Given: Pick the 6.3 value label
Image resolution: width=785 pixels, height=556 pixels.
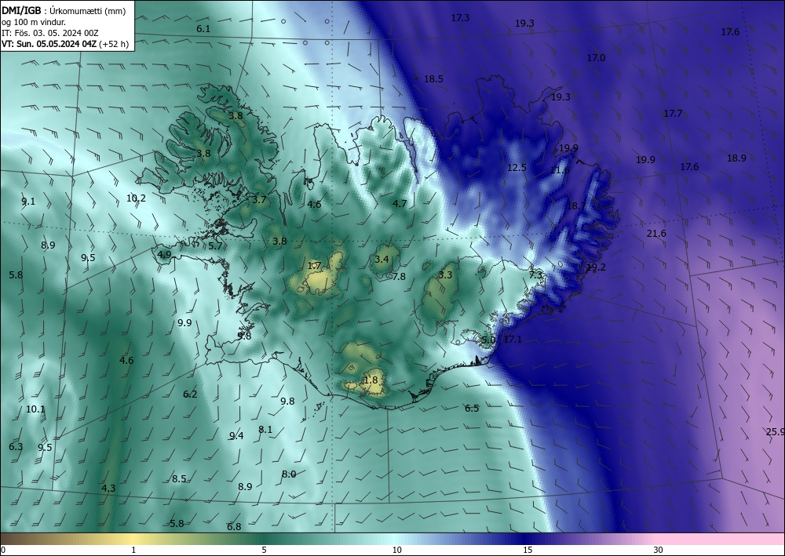Looking at the screenshot, I should 16,446.
